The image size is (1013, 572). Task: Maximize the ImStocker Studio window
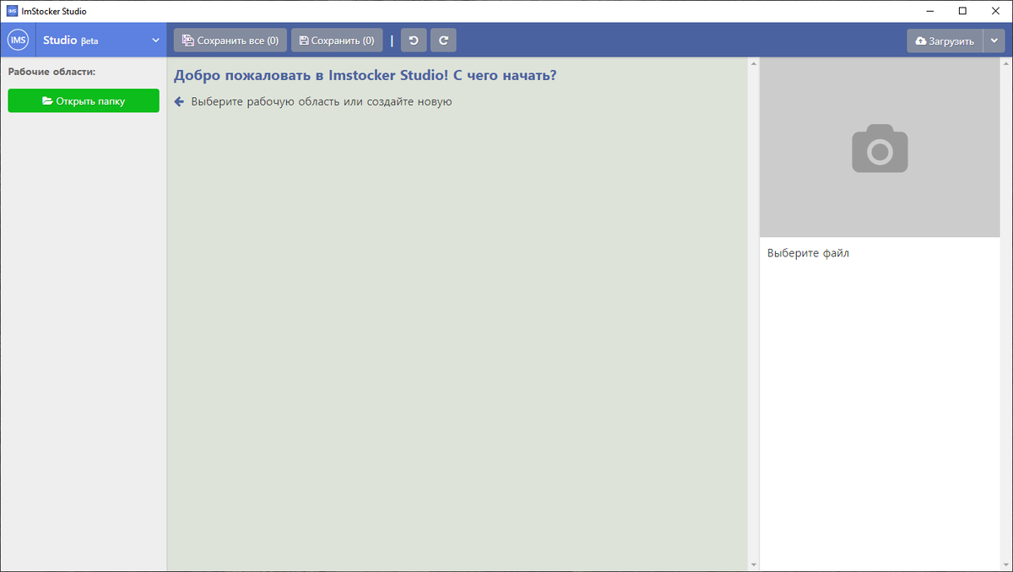962,11
